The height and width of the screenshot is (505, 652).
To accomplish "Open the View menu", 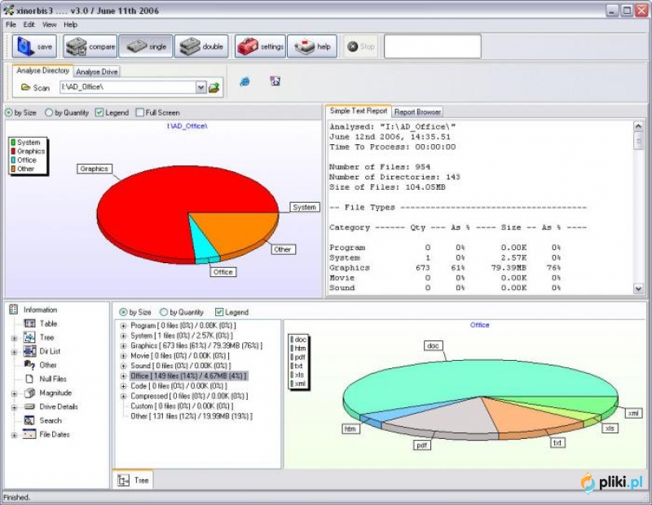I will coord(50,24).
